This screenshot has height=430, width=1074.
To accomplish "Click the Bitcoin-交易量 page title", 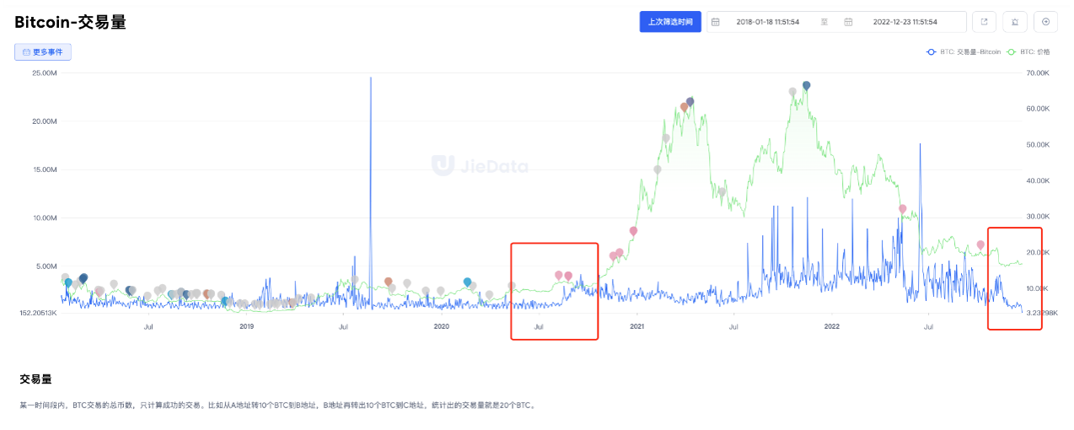I will pos(71,22).
